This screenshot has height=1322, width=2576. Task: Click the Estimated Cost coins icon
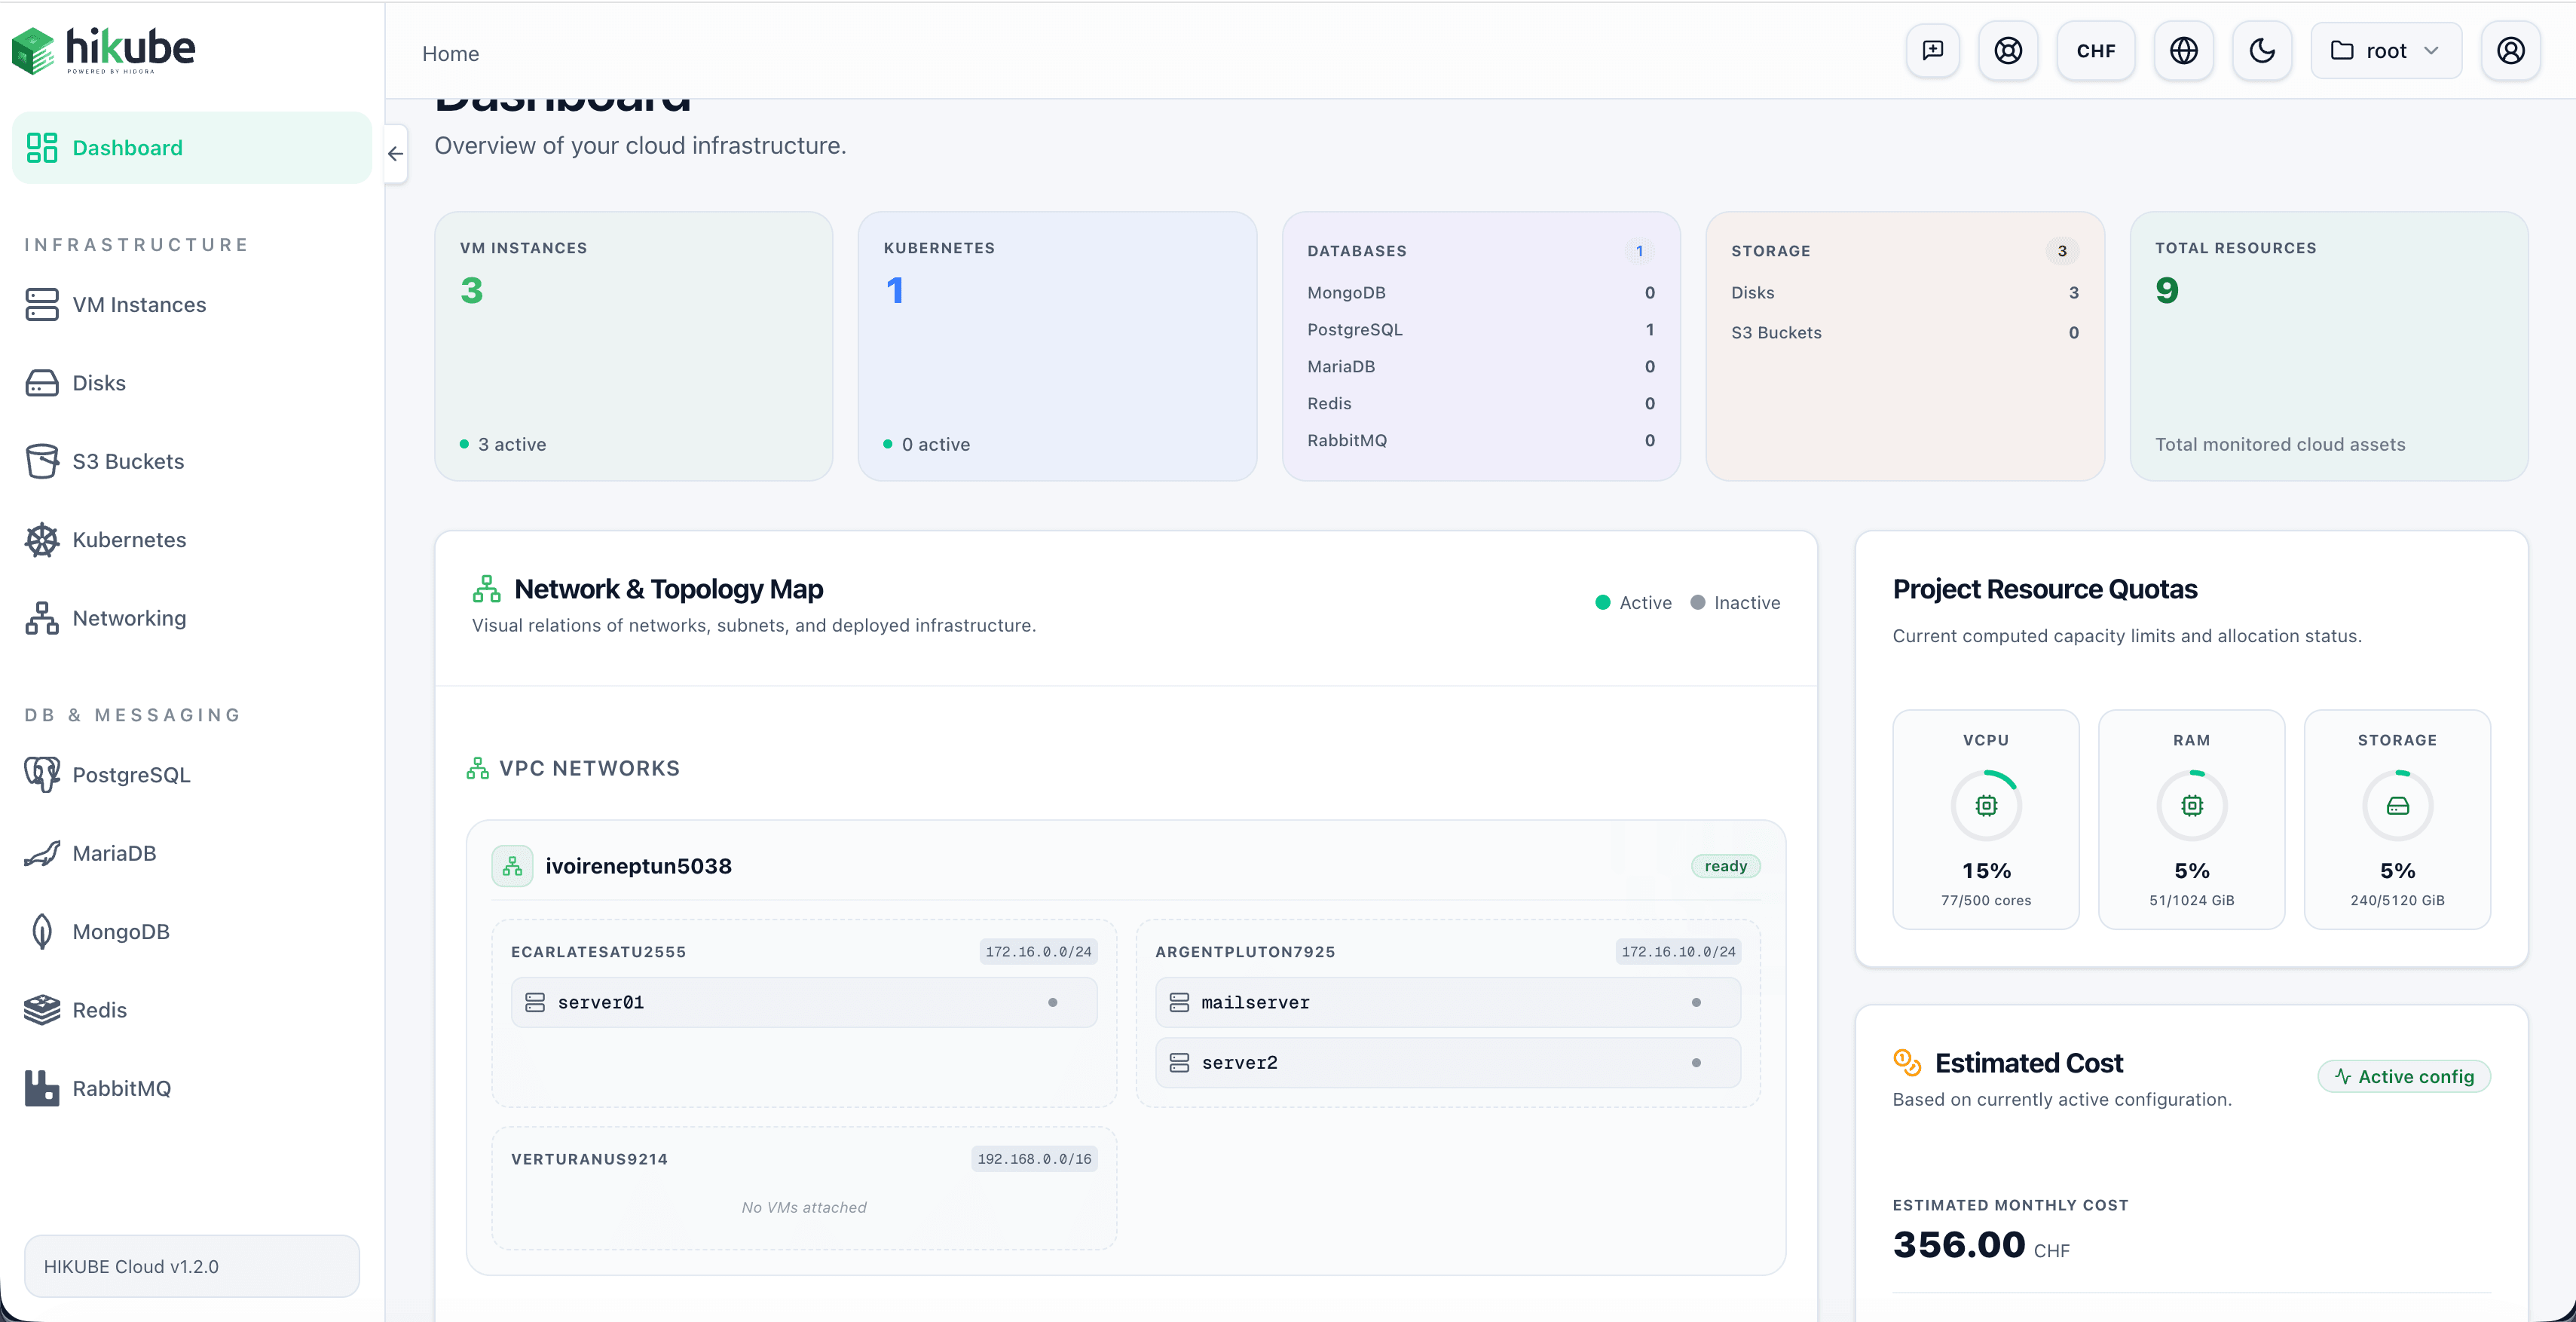(1907, 1062)
